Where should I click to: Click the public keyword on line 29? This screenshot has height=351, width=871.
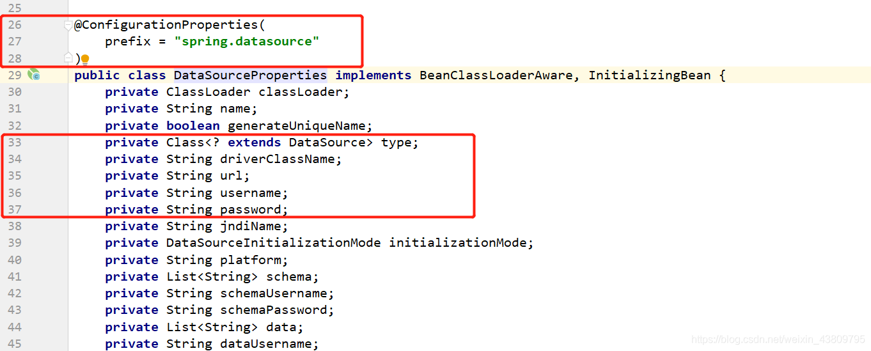[97, 75]
